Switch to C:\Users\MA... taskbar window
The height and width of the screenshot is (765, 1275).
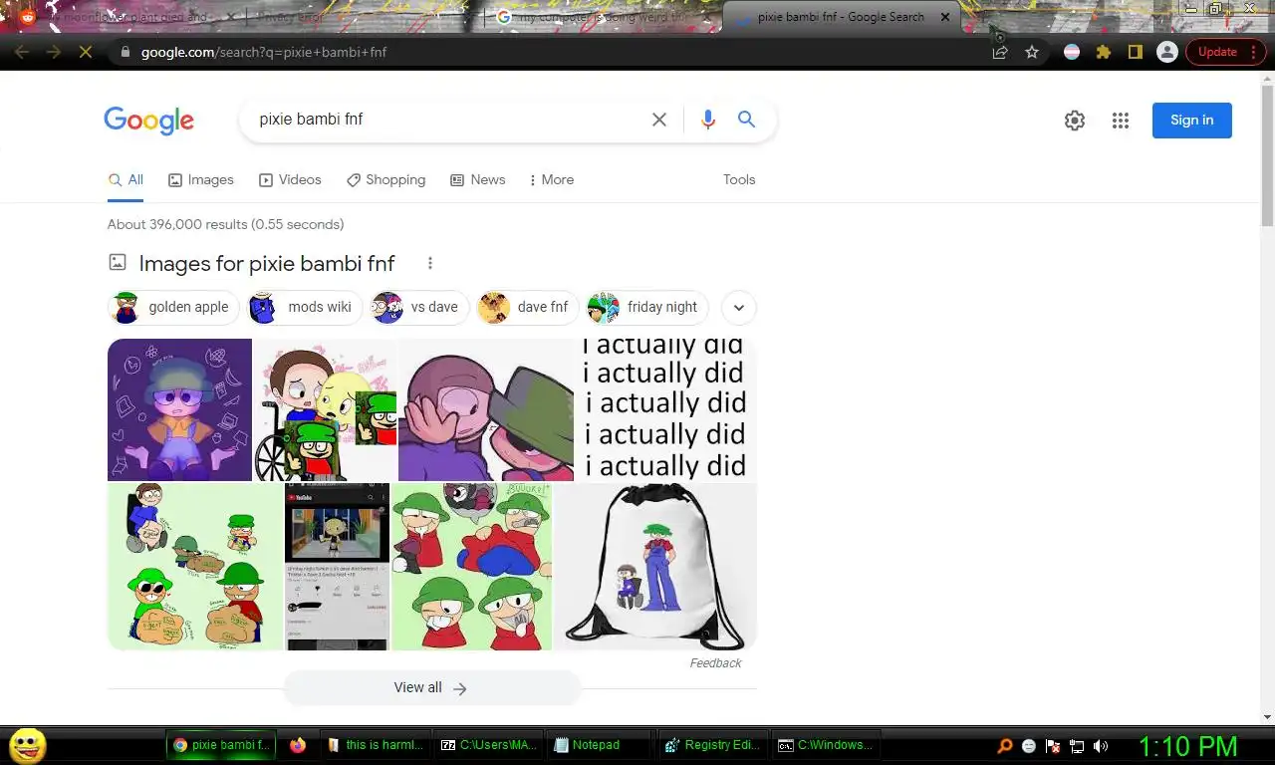489,745
